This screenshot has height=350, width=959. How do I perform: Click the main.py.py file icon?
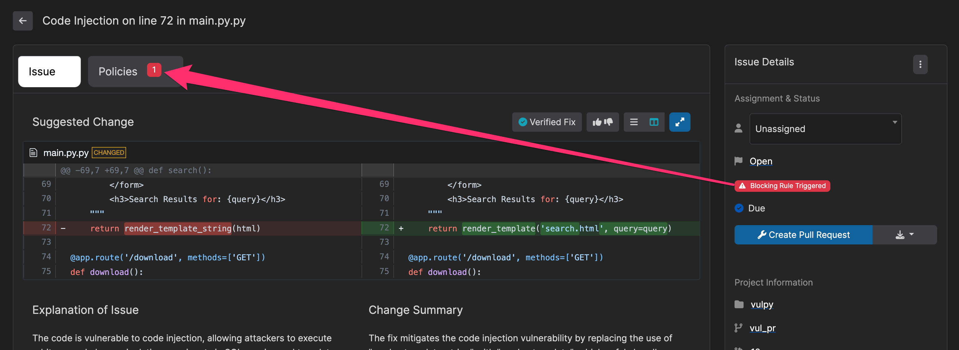click(33, 153)
